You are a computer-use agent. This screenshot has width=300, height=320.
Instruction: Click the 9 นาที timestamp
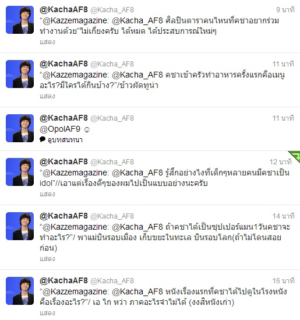(285, 9)
